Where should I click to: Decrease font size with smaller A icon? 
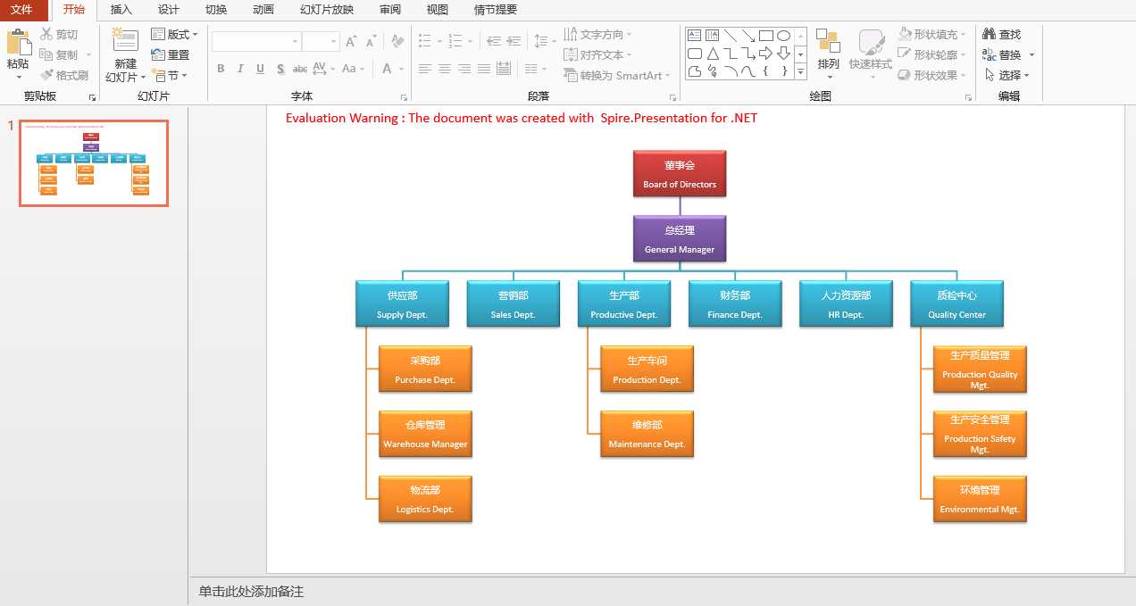coord(371,42)
